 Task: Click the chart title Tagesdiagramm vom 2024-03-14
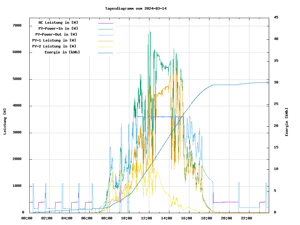[136, 8]
